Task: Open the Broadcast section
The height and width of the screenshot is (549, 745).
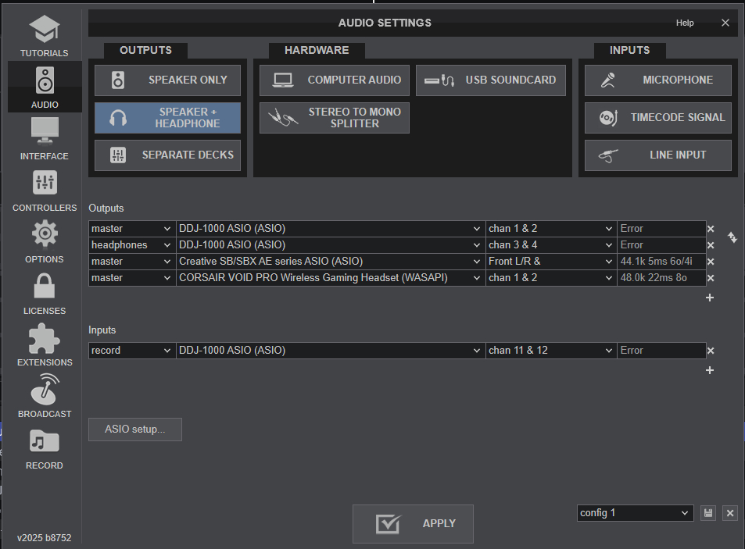Action: click(x=45, y=397)
